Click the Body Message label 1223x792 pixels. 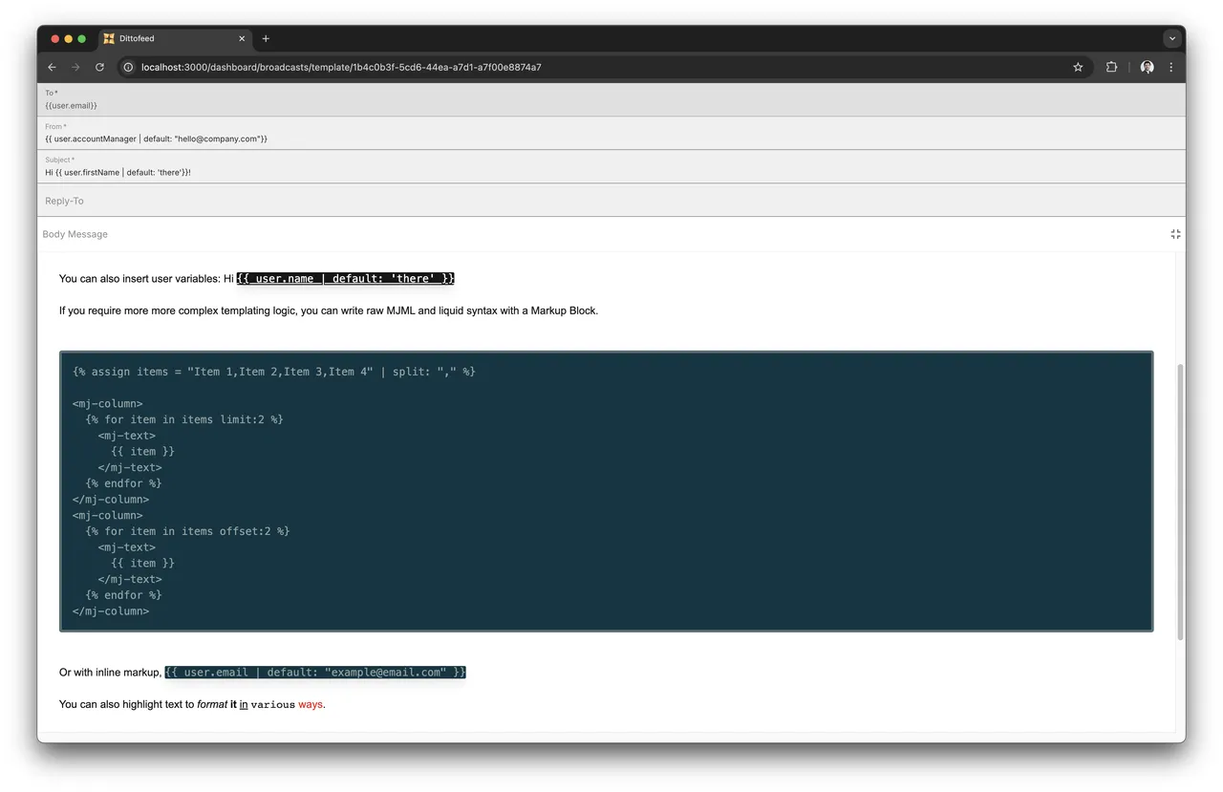click(x=75, y=234)
